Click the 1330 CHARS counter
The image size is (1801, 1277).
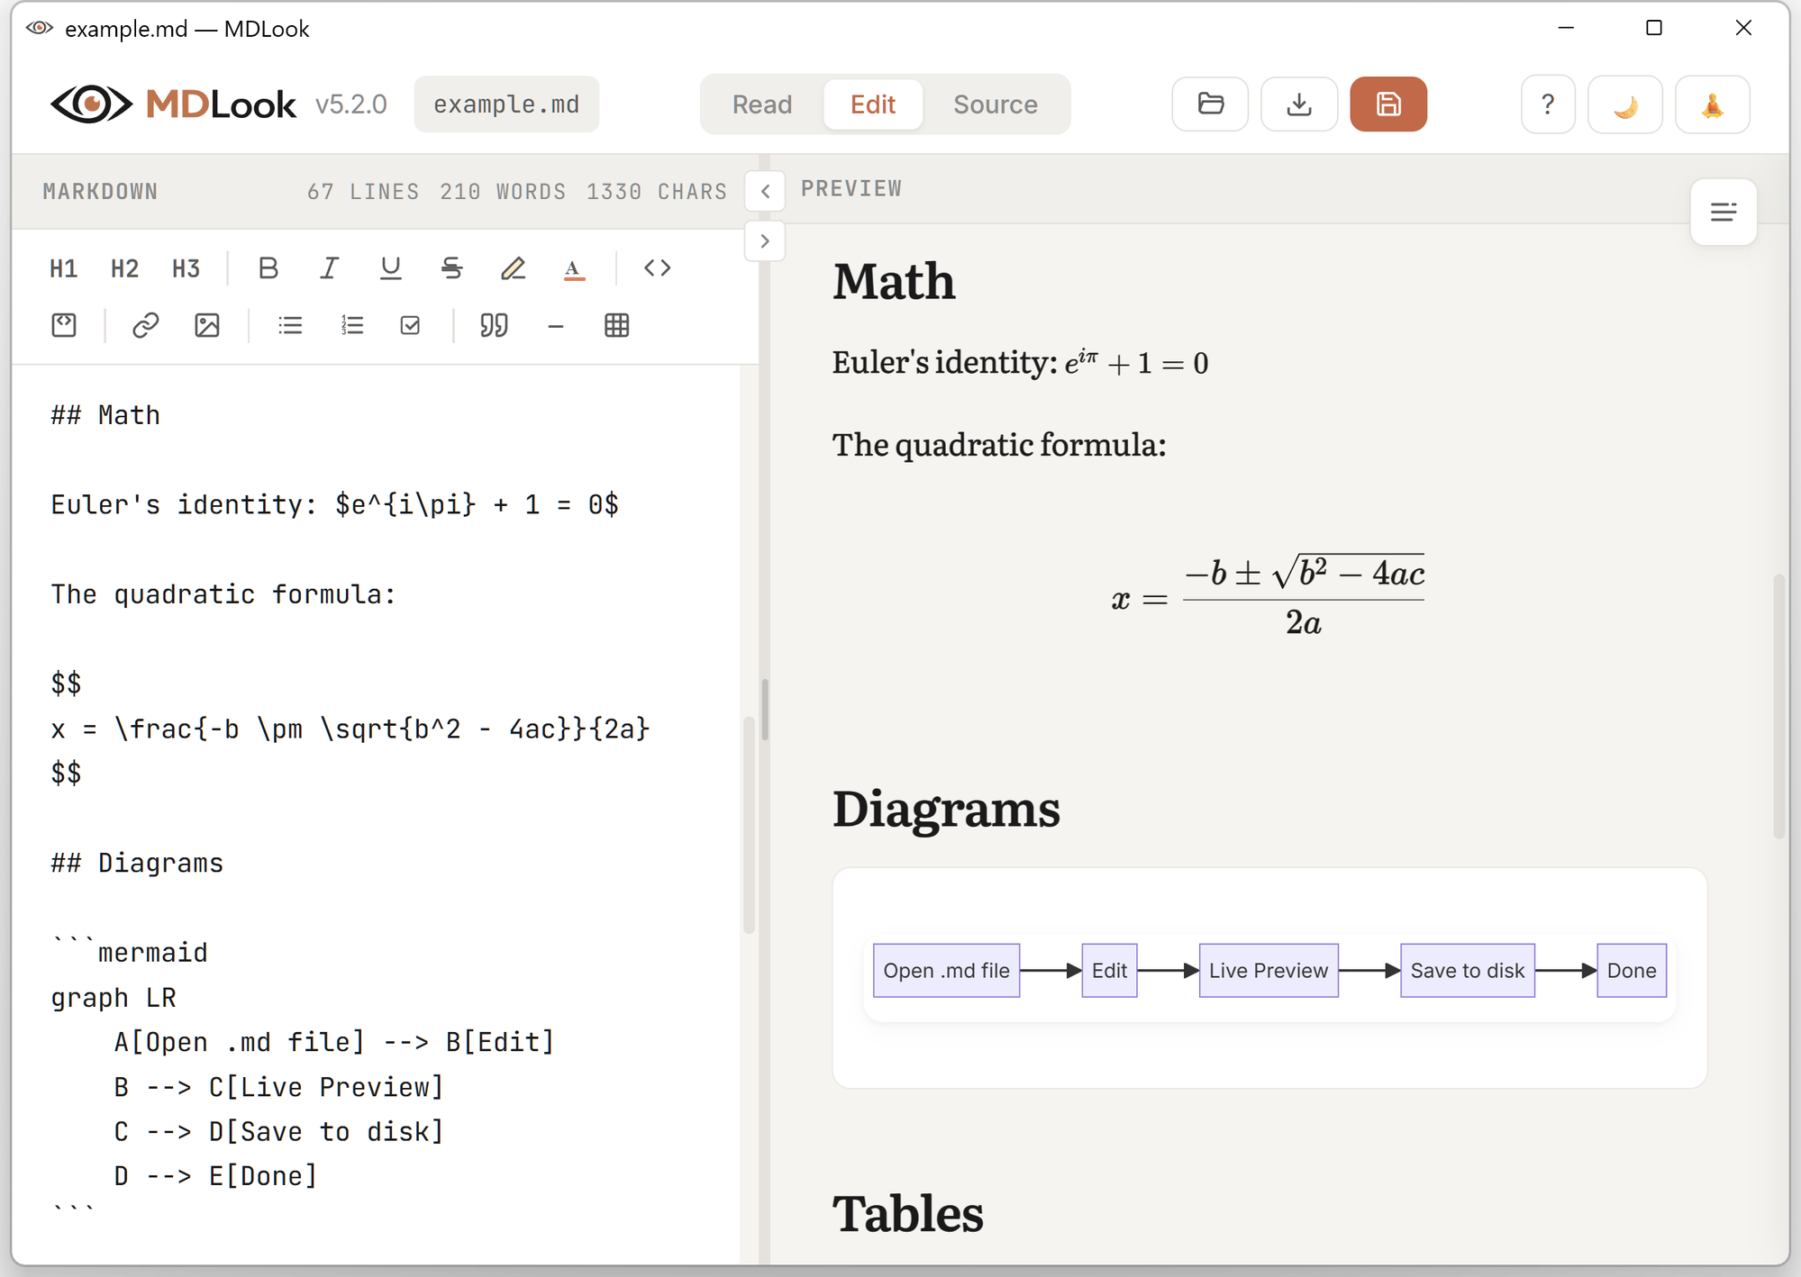pyautogui.click(x=657, y=192)
